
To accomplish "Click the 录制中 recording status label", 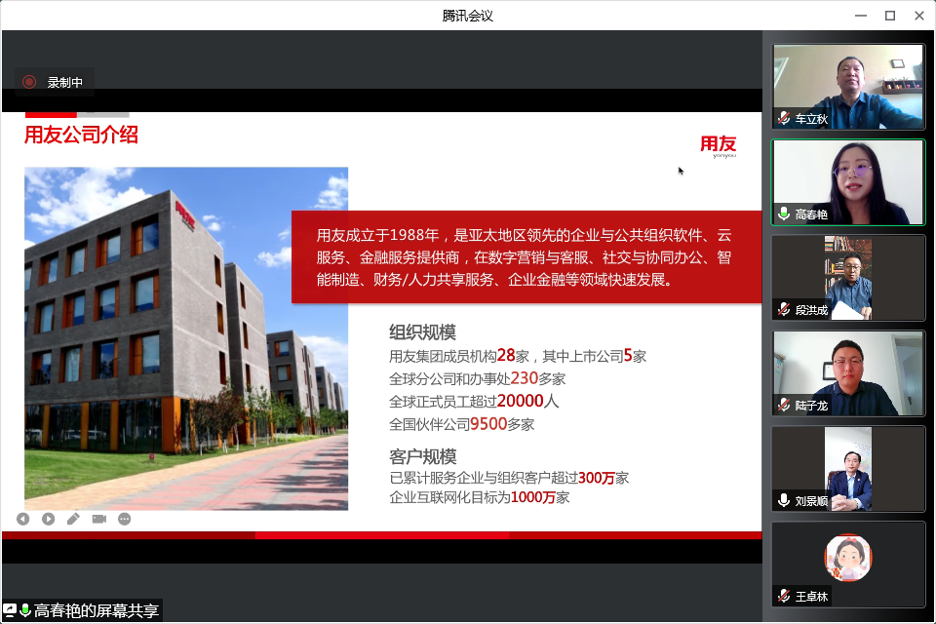I will [x=64, y=83].
